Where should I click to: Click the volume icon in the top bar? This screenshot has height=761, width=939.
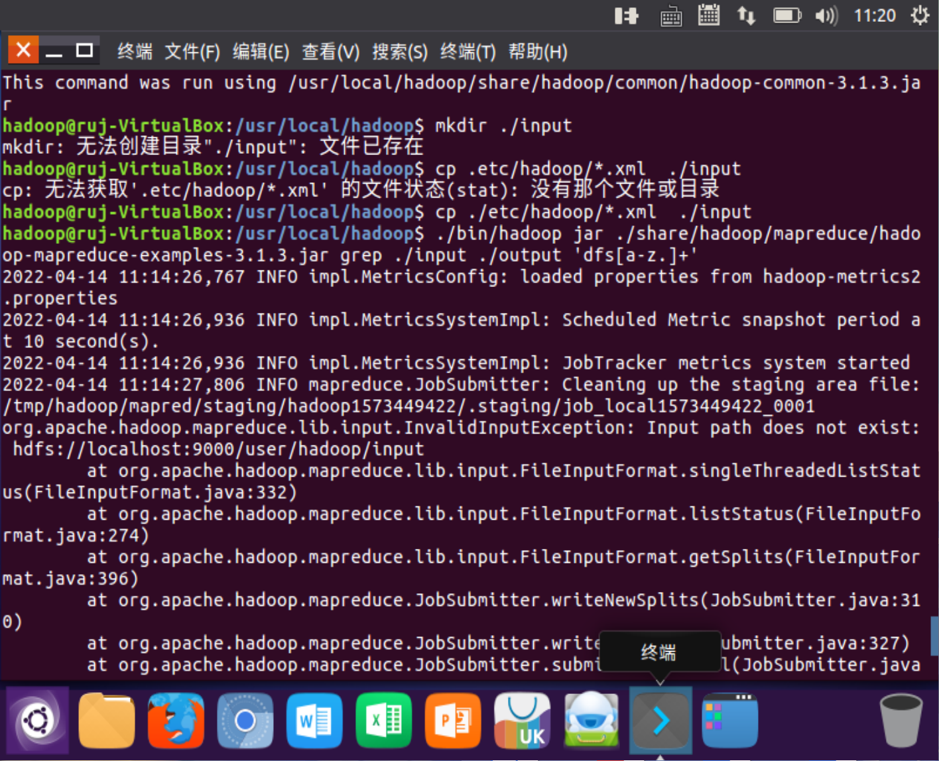click(x=826, y=15)
